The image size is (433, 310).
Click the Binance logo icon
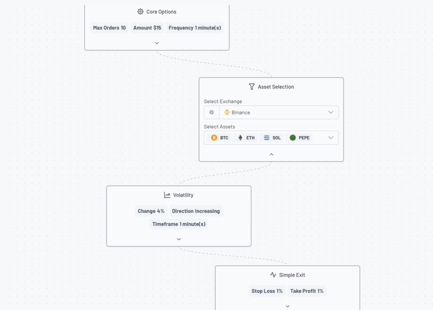tap(227, 112)
